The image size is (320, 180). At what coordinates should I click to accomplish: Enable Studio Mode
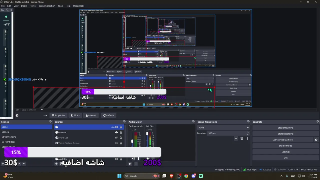pyautogui.click(x=285, y=146)
